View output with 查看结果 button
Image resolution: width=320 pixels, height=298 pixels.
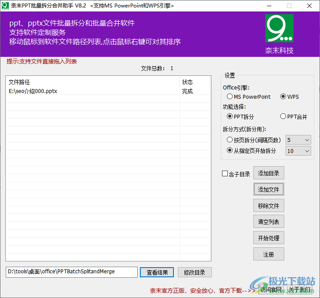click(157, 272)
